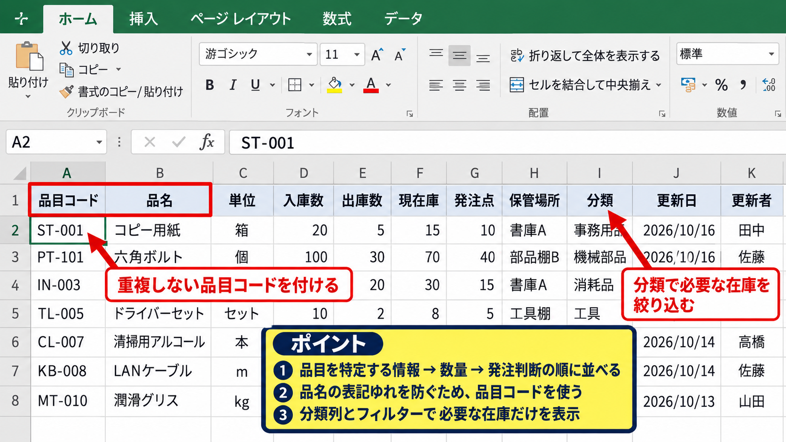Click the align right icon
The image size is (786, 442).
click(x=483, y=85)
